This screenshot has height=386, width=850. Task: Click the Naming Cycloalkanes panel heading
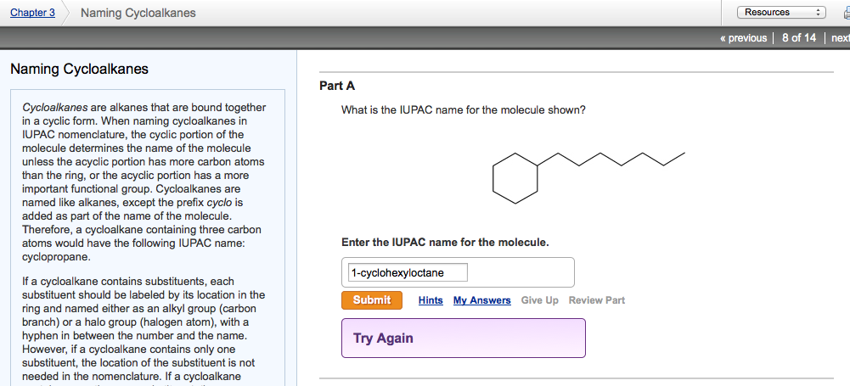point(79,69)
